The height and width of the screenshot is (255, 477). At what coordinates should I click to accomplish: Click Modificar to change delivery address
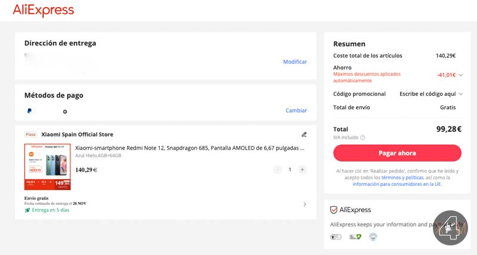pos(295,62)
